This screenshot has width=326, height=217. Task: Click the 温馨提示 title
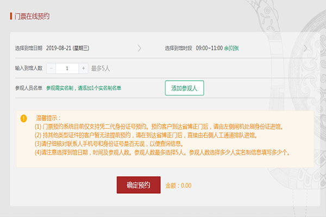pos(48,118)
